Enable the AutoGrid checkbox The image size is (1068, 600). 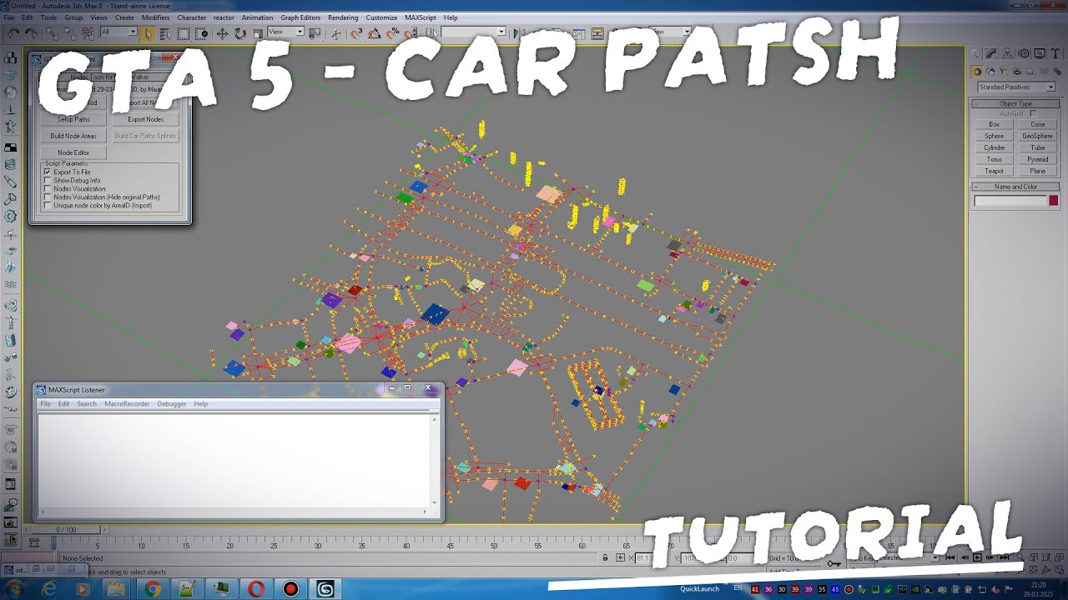pos(1033,113)
